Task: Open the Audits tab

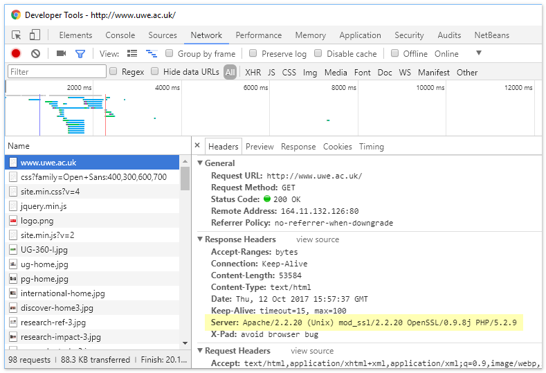Action: click(449, 35)
